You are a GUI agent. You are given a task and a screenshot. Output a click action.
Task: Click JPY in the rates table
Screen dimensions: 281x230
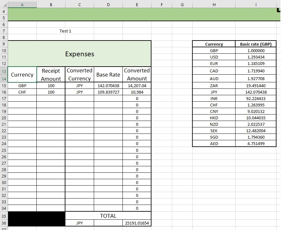214,92
